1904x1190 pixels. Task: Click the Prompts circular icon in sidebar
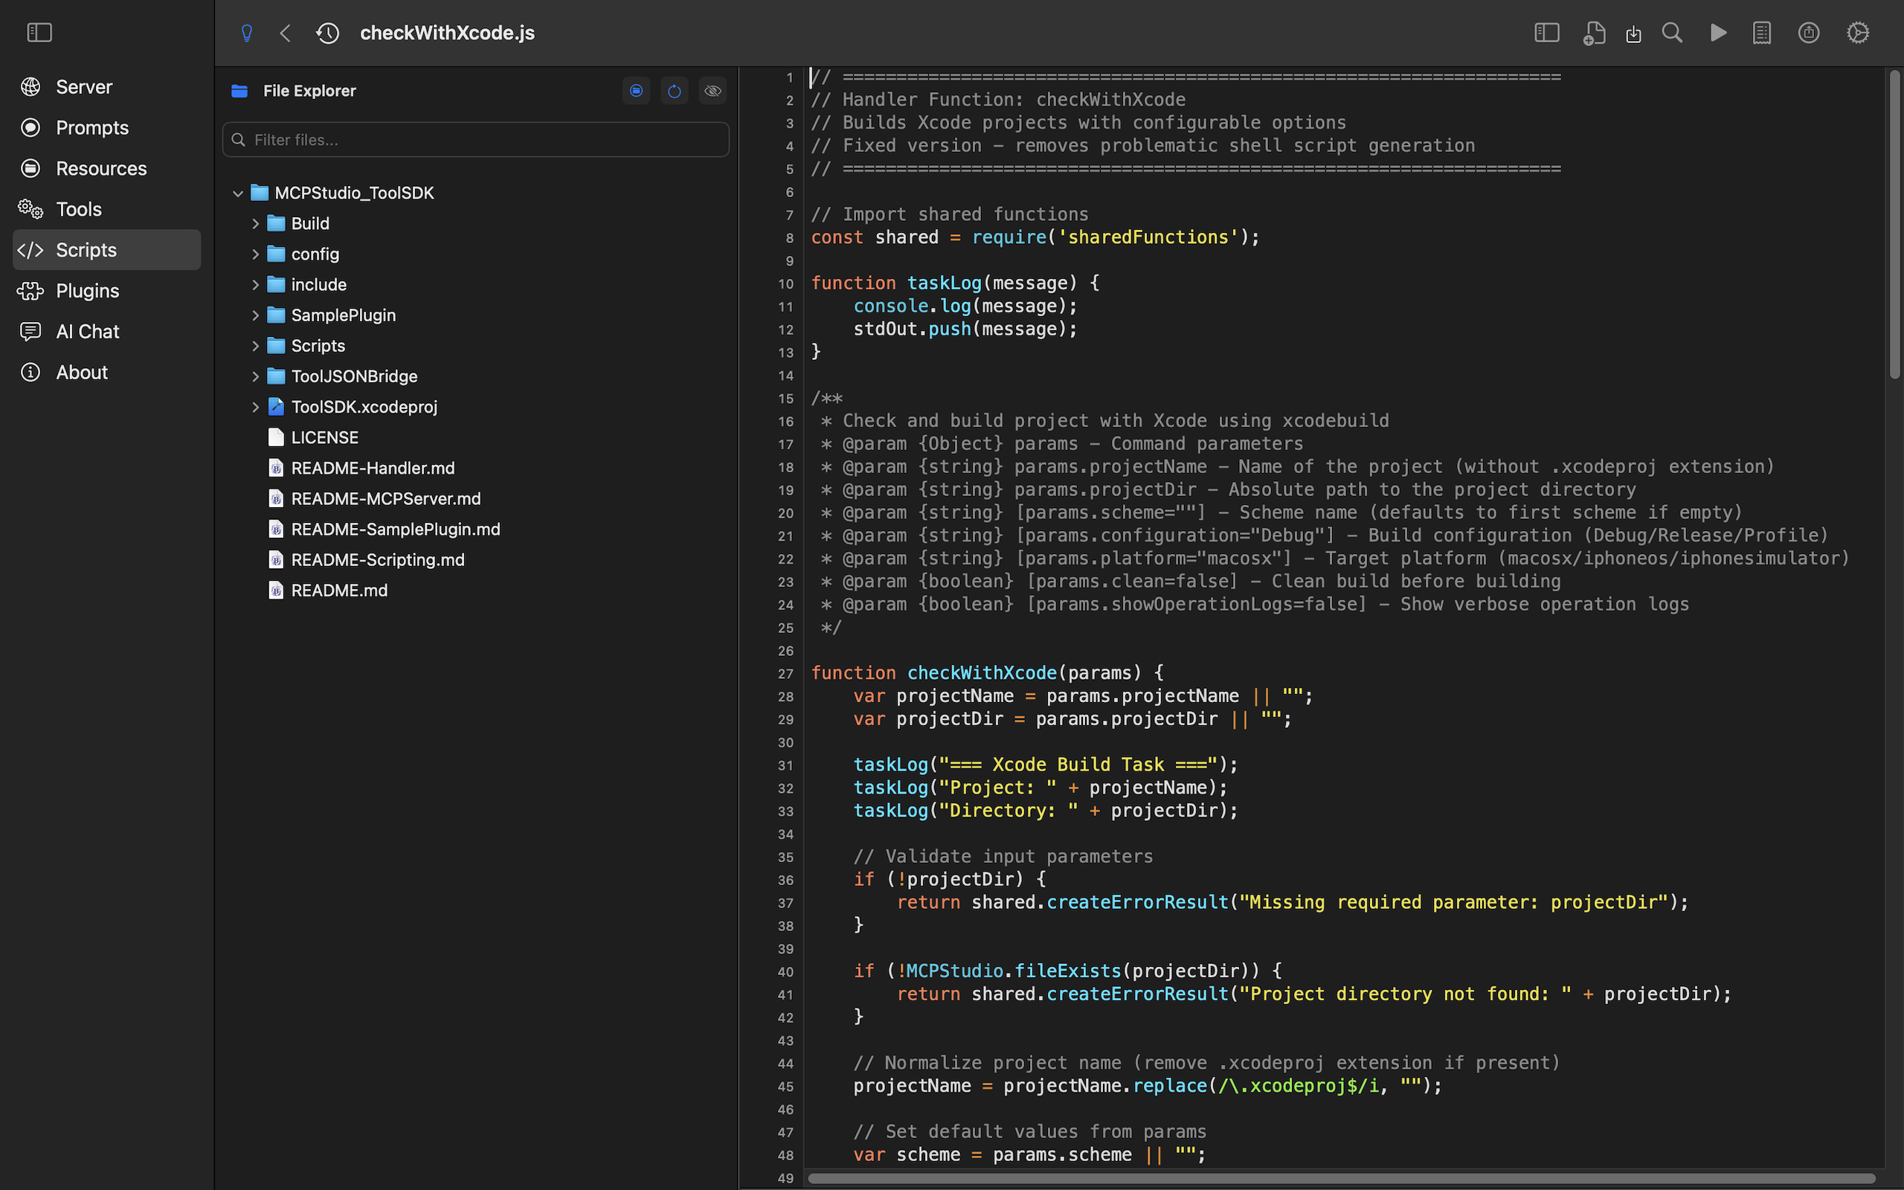(x=30, y=127)
